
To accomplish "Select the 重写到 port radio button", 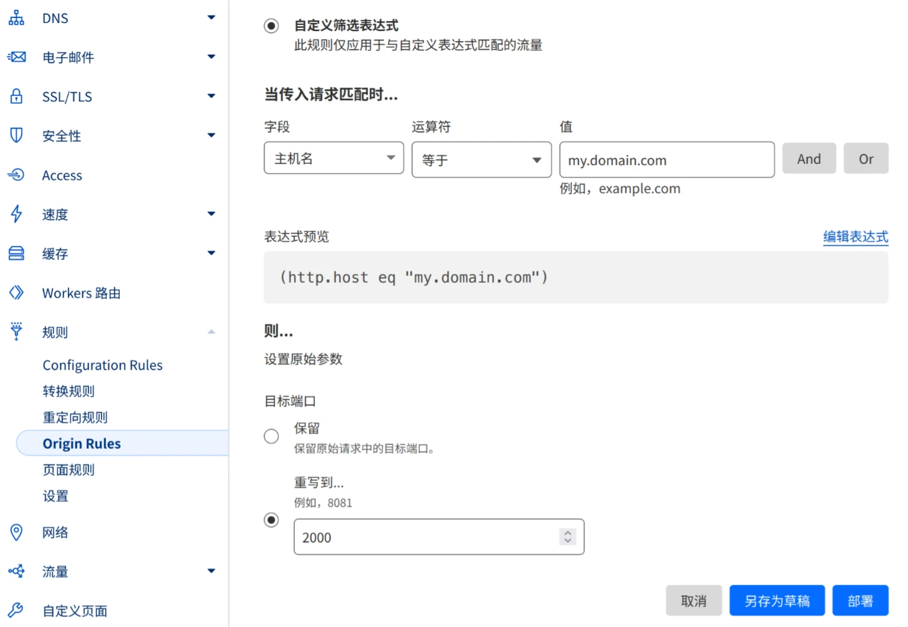I will pyautogui.click(x=271, y=520).
